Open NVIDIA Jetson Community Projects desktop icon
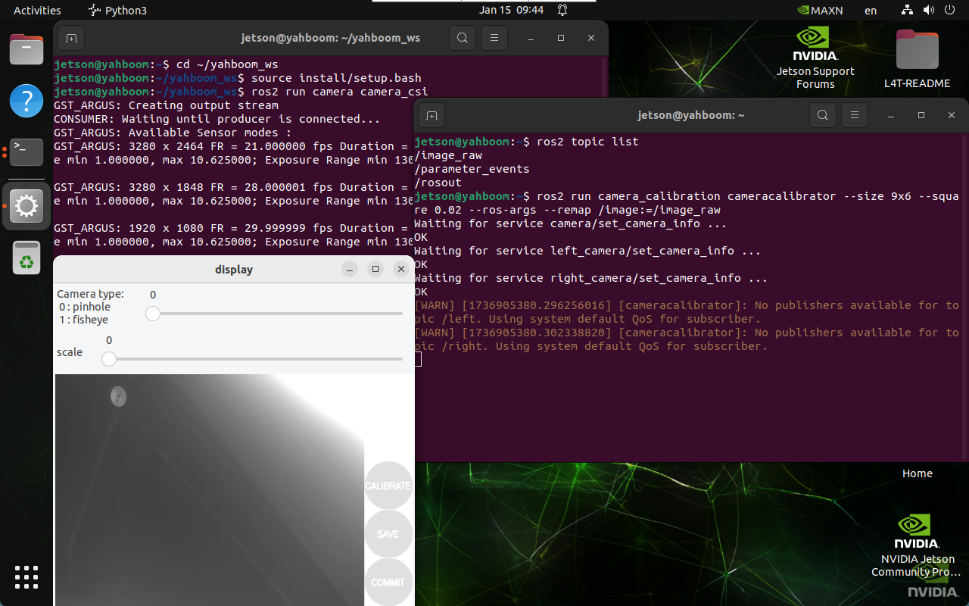 (918, 545)
